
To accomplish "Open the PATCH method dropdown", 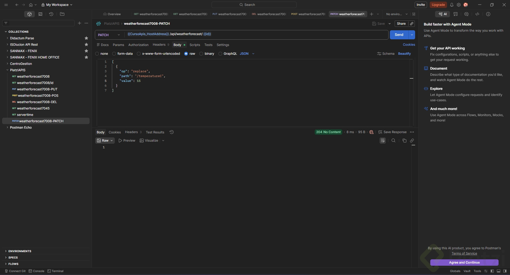I will (109, 35).
